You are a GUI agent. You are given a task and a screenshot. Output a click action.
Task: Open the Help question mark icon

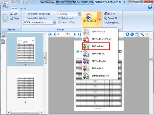150,8
